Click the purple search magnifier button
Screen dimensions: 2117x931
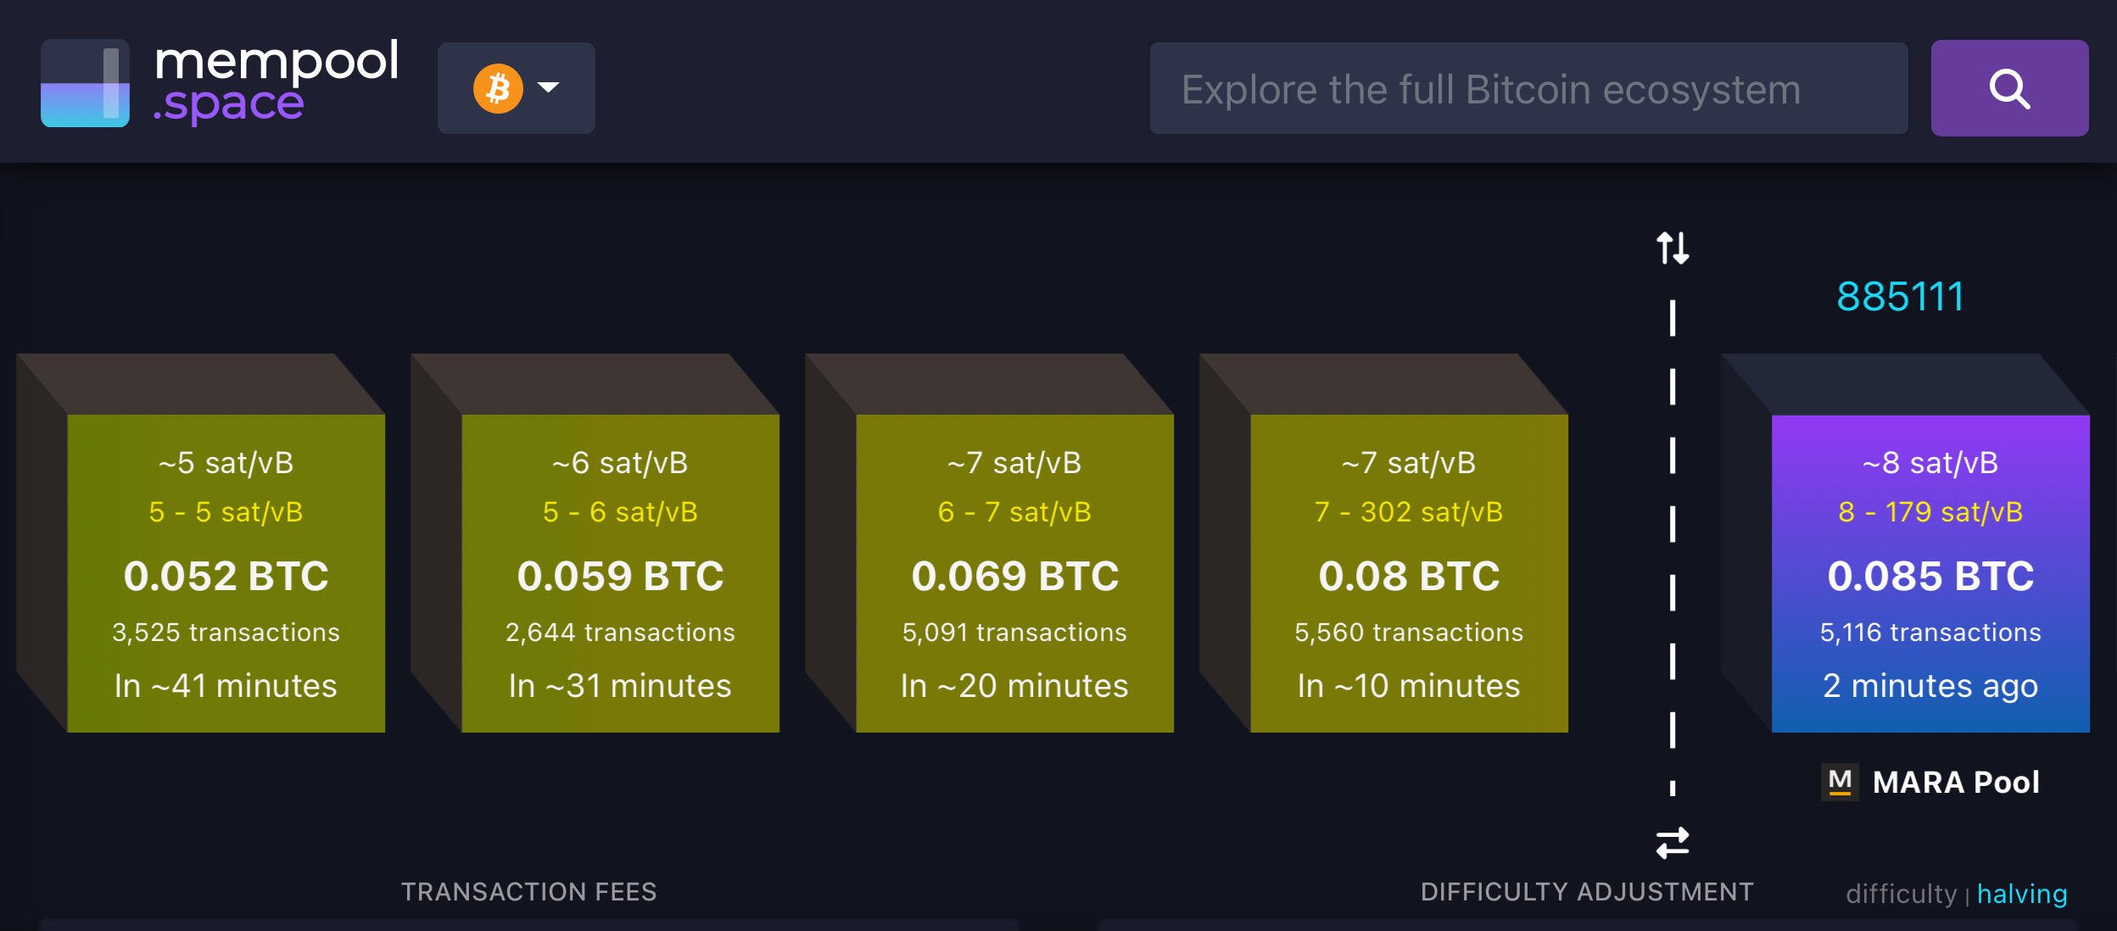pos(2009,88)
